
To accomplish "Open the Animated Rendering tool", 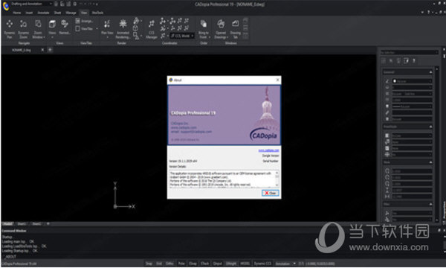I will [x=123, y=29].
